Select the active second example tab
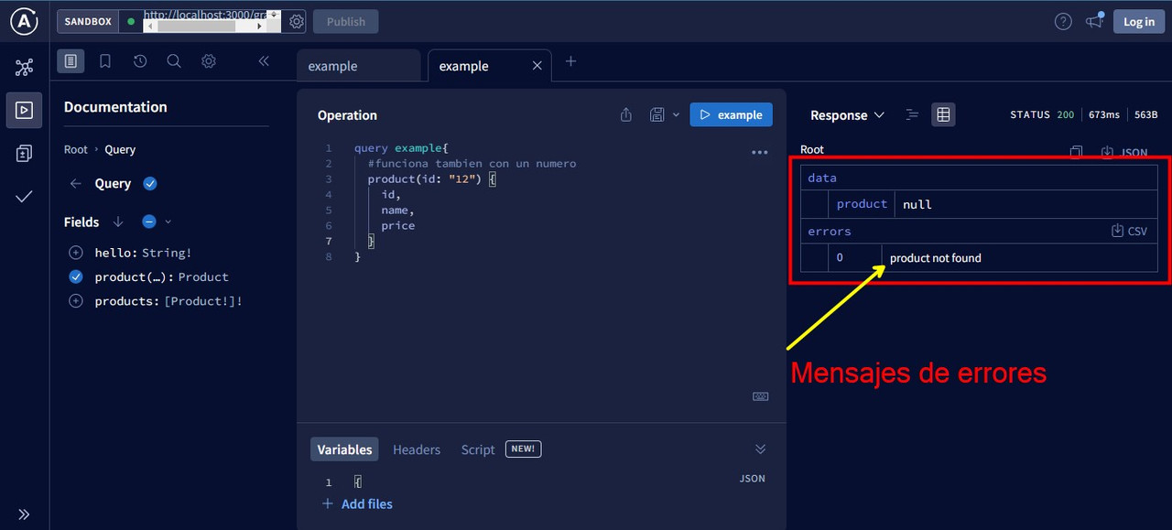 (x=464, y=66)
